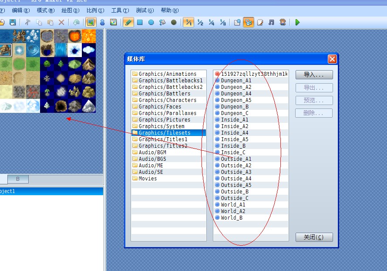This screenshot has width=387, height=271.
Task: Set map zoom scale to 1/8
Action: [x=223, y=23]
